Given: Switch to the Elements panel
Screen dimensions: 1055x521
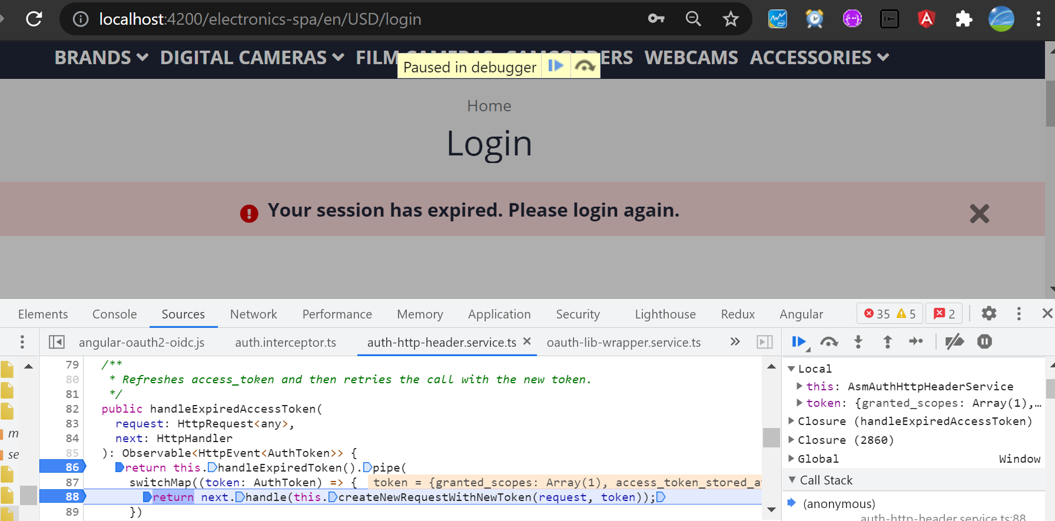Looking at the screenshot, I should click(x=43, y=314).
